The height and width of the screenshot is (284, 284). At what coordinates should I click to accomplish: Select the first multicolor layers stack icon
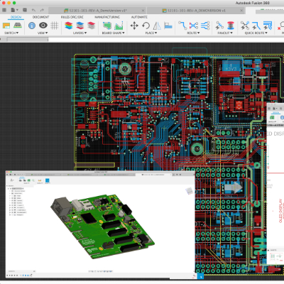pos(69,26)
